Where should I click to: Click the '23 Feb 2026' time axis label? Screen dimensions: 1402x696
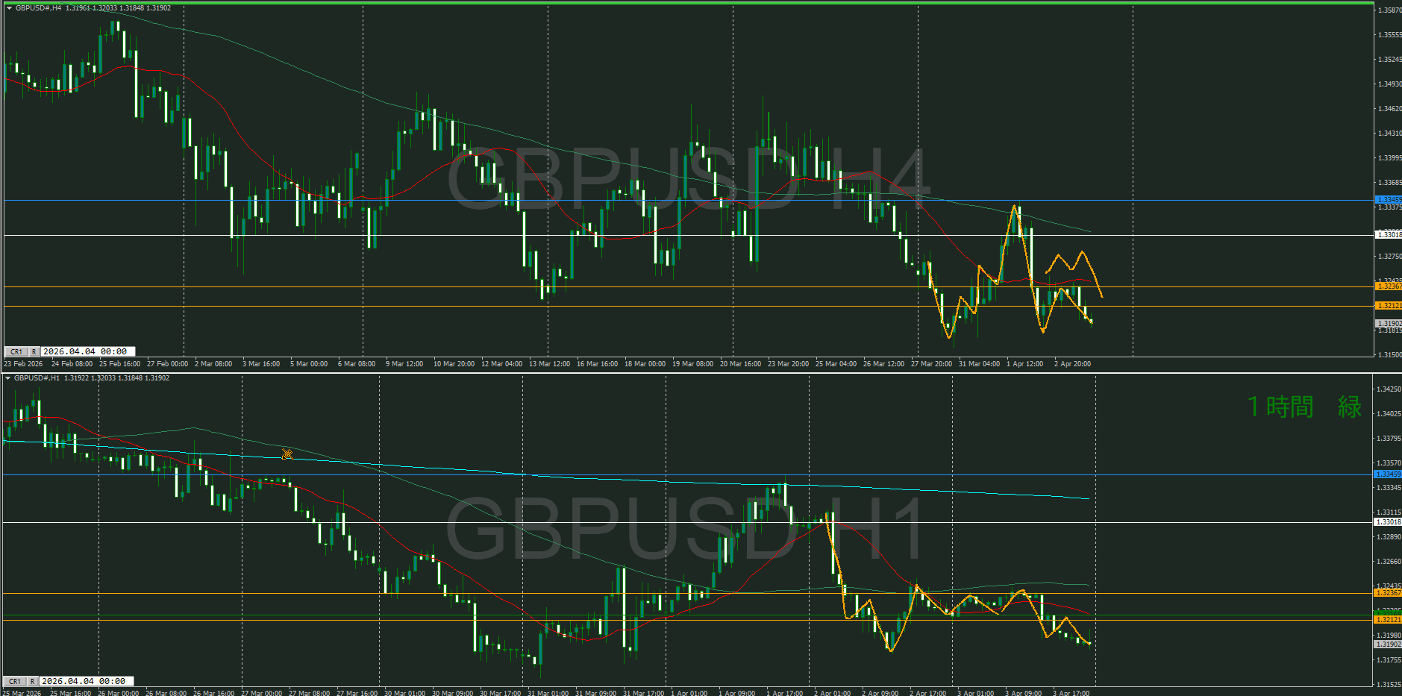tap(23, 364)
